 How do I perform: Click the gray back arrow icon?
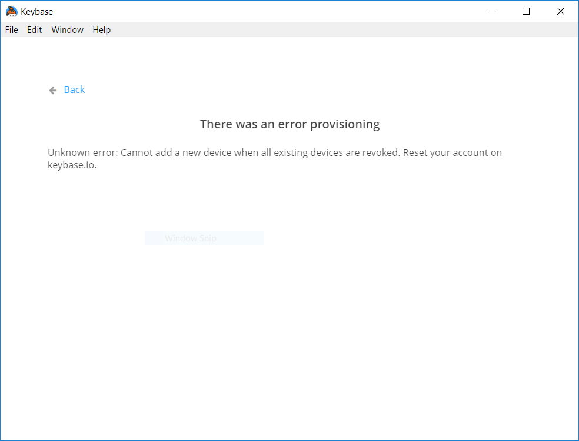[53, 91]
